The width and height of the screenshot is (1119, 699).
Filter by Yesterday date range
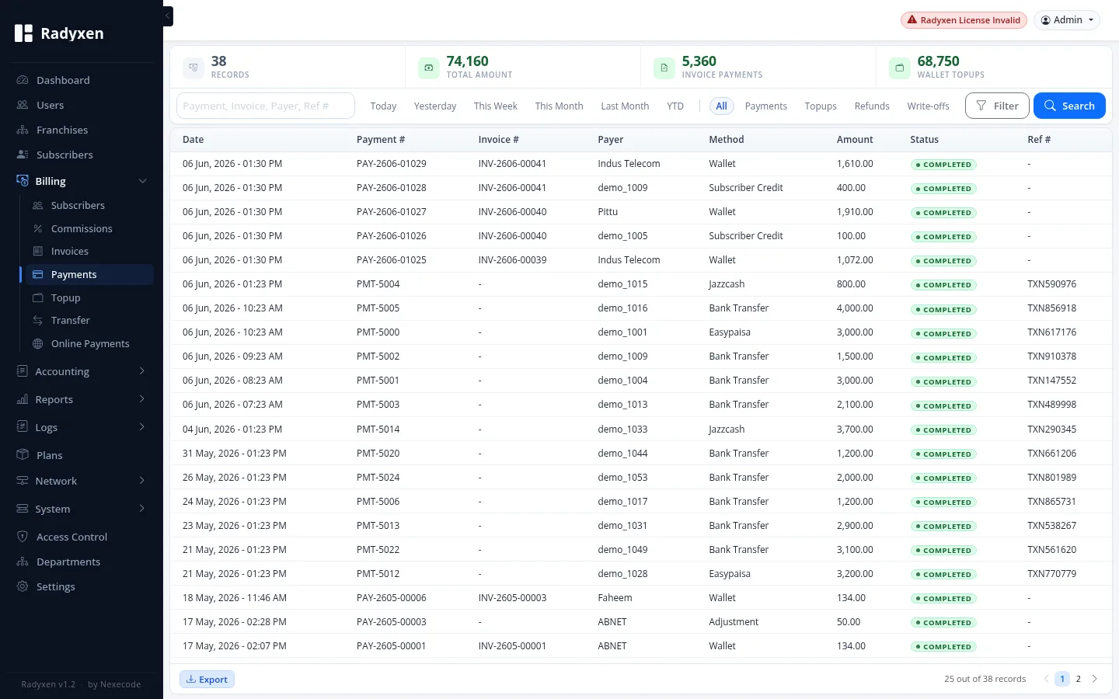tap(435, 106)
